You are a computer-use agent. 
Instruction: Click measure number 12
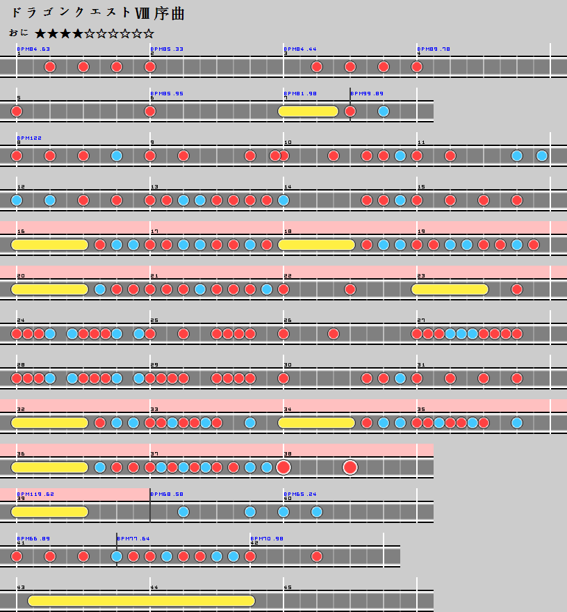point(21,187)
